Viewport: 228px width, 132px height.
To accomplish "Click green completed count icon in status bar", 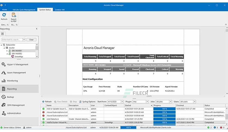I will click(x=208, y=127).
